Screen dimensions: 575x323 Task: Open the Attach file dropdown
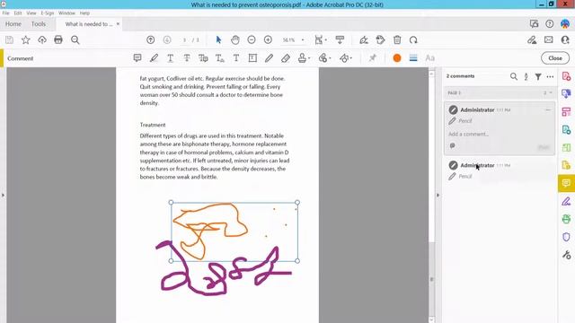324,57
